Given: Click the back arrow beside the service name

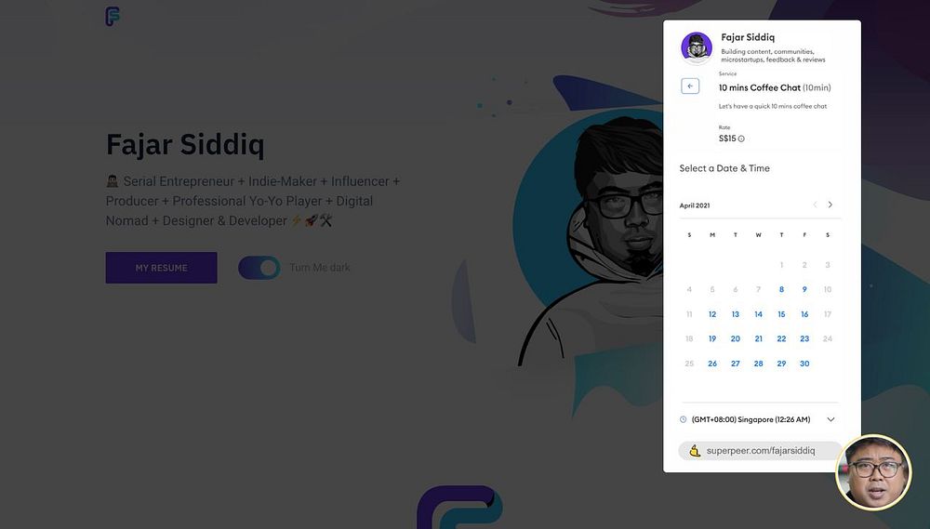Looking at the screenshot, I should coord(690,86).
